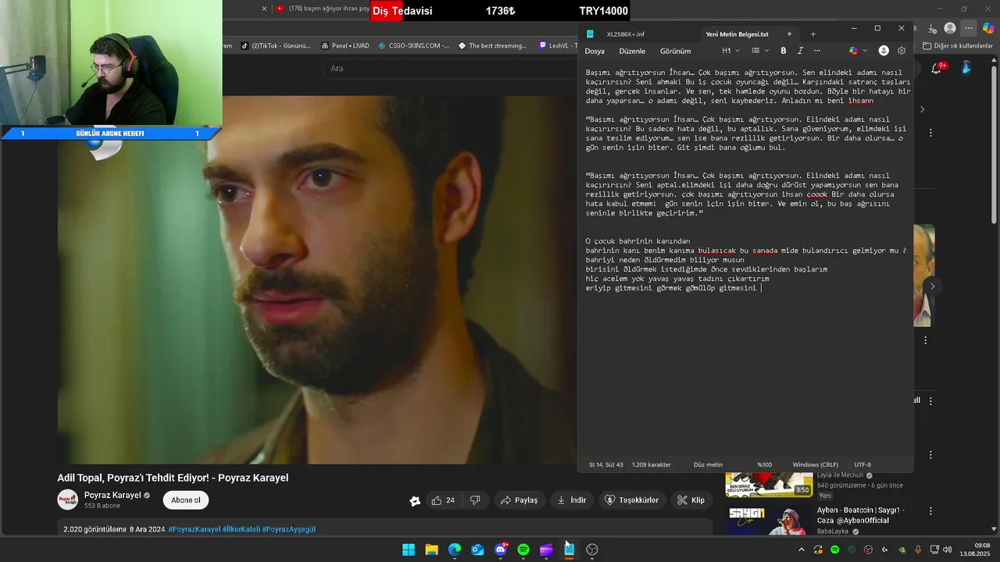Open the Panel • LIVAD bookmark
The height and width of the screenshot is (562, 1000).
click(x=345, y=46)
